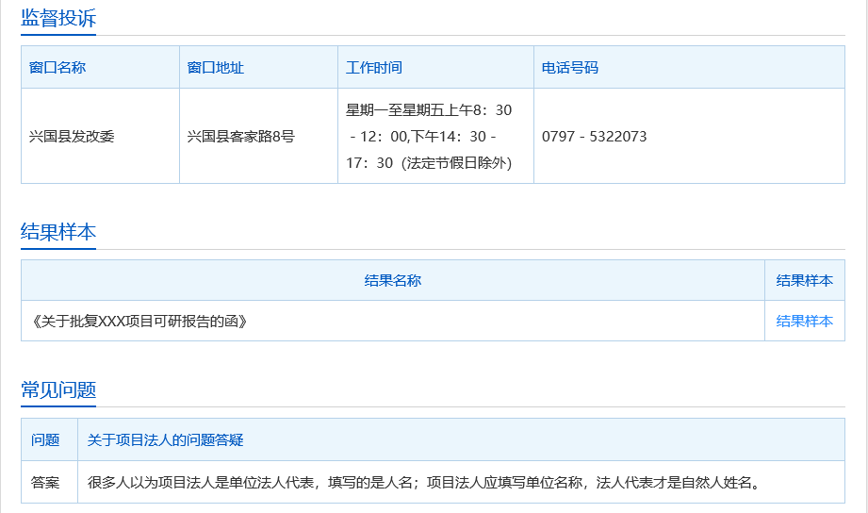Click the 答案 row label
The image size is (868, 513).
pyautogui.click(x=45, y=482)
